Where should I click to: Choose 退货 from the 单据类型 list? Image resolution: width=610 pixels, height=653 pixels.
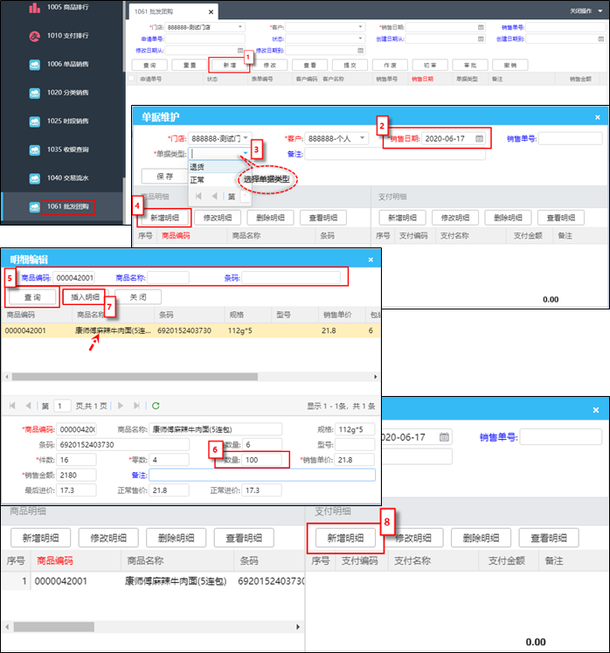point(198,166)
